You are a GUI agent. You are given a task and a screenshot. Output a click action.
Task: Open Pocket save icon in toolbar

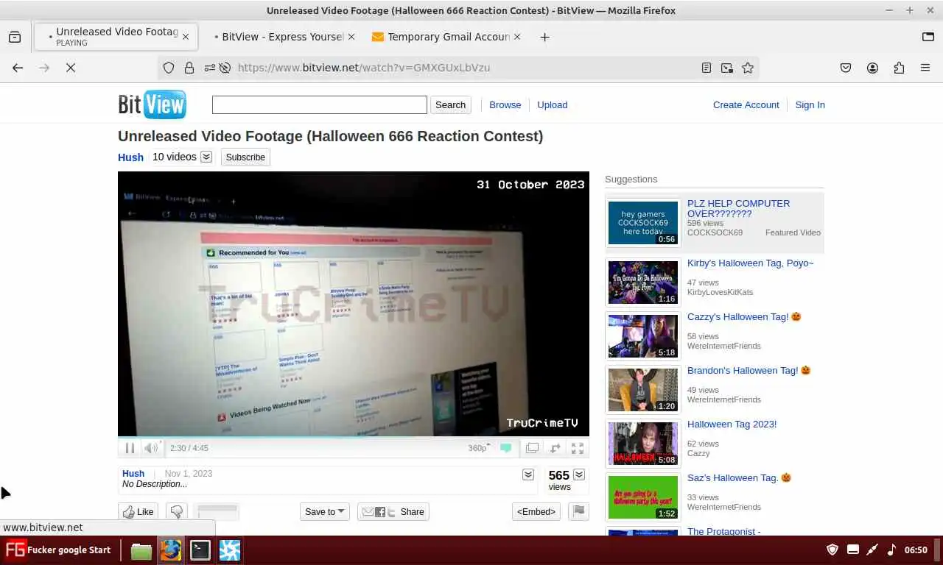click(x=846, y=68)
